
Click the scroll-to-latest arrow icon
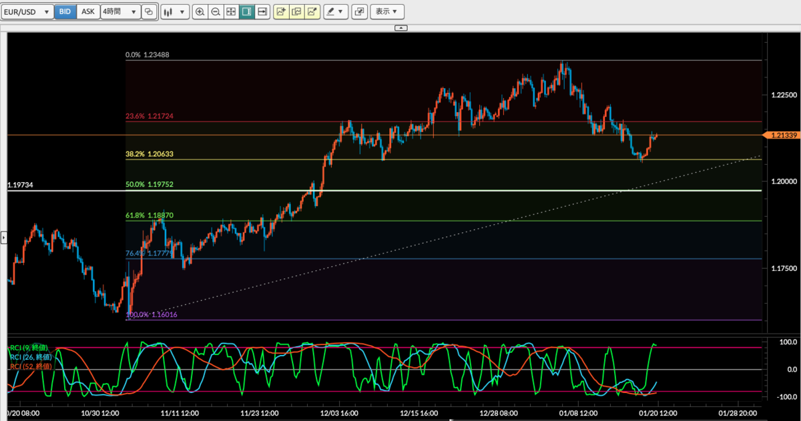tap(262, 11)
